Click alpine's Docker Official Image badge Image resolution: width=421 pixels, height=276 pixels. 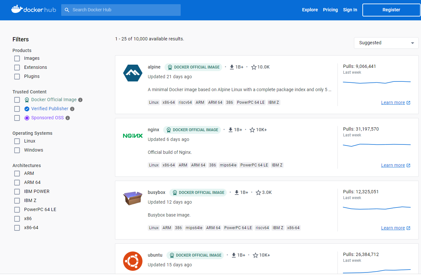(193, 67)
